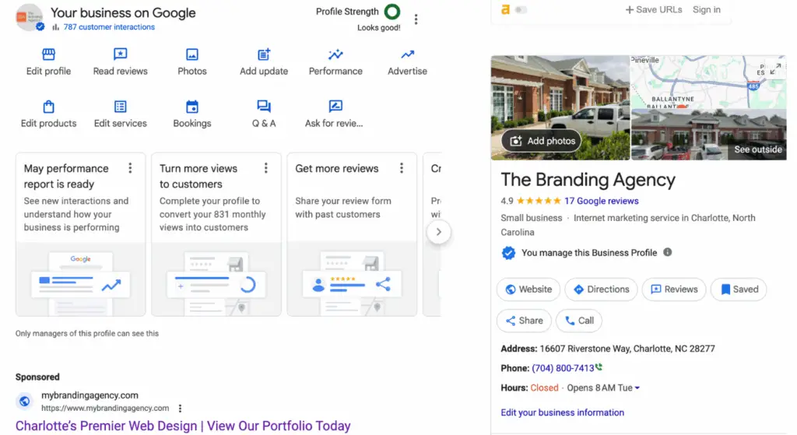Open options menu on May performance card
This screenshot has width=797, height=435.
coord(130,168)
